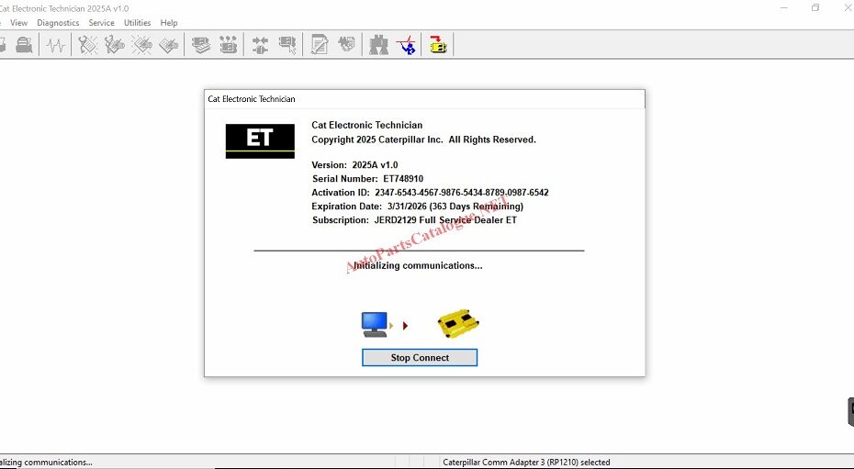Click the dialog title Cat Electronic Technician

tap(252, 99)
